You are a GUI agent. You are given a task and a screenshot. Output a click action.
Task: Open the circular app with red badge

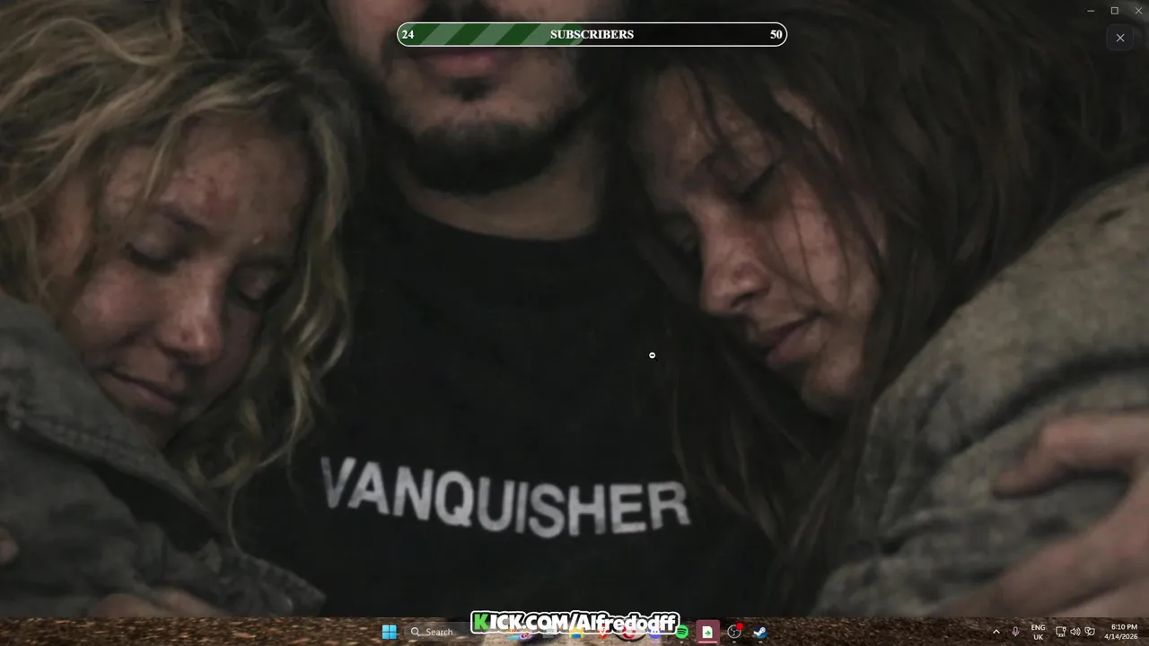[734, 632]
